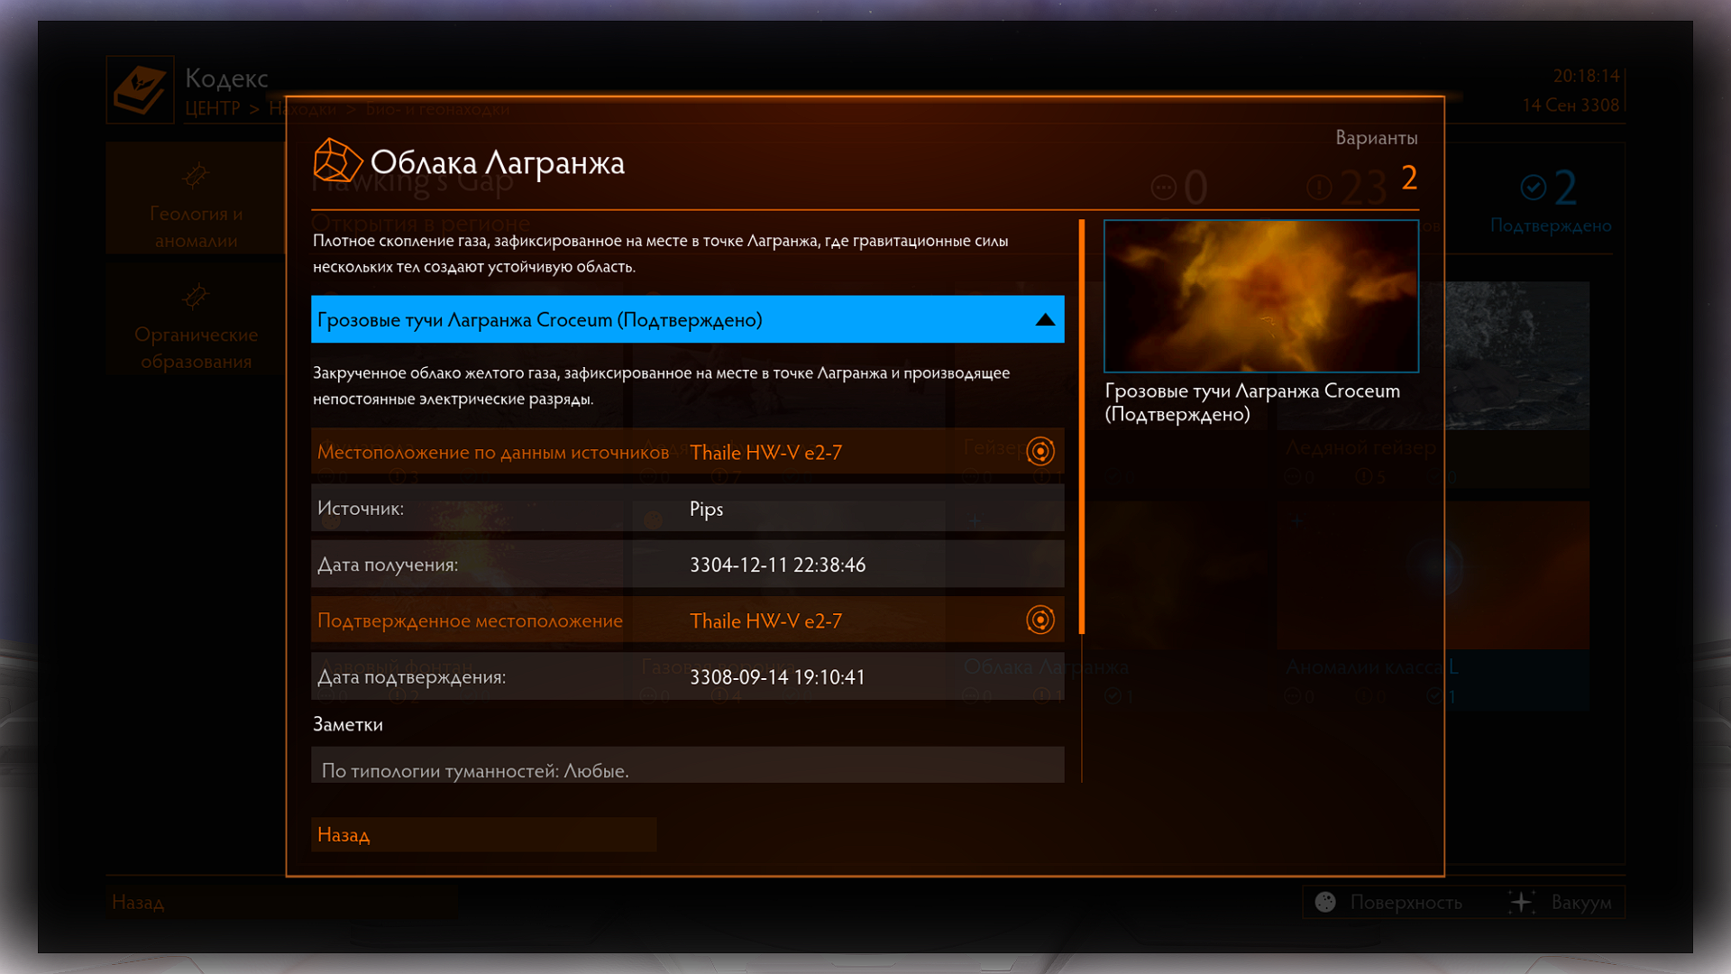Image resolution: width=1731 pixels, height=974 pixels.
Task: Switch filter to Поверхность
Action: 1389,902
